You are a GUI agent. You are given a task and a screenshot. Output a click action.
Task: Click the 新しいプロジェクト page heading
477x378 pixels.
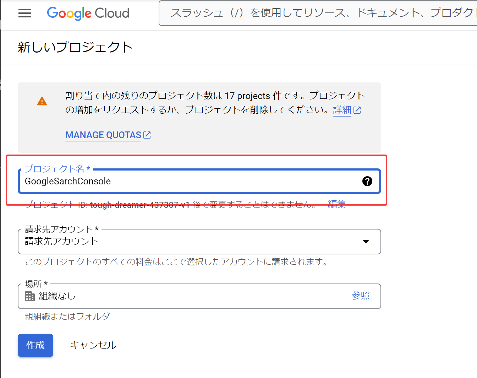(75, 47)
